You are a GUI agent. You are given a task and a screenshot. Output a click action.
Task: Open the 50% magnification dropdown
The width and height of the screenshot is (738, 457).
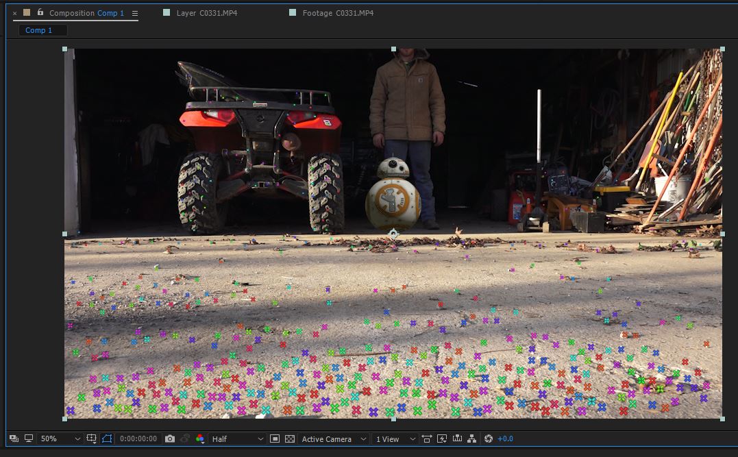pos(60,439)
